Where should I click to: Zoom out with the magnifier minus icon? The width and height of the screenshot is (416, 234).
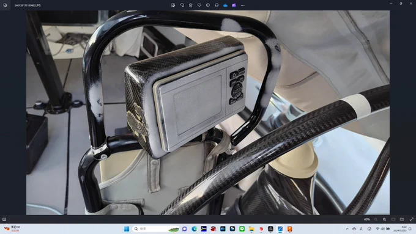(x=376, y=219)
